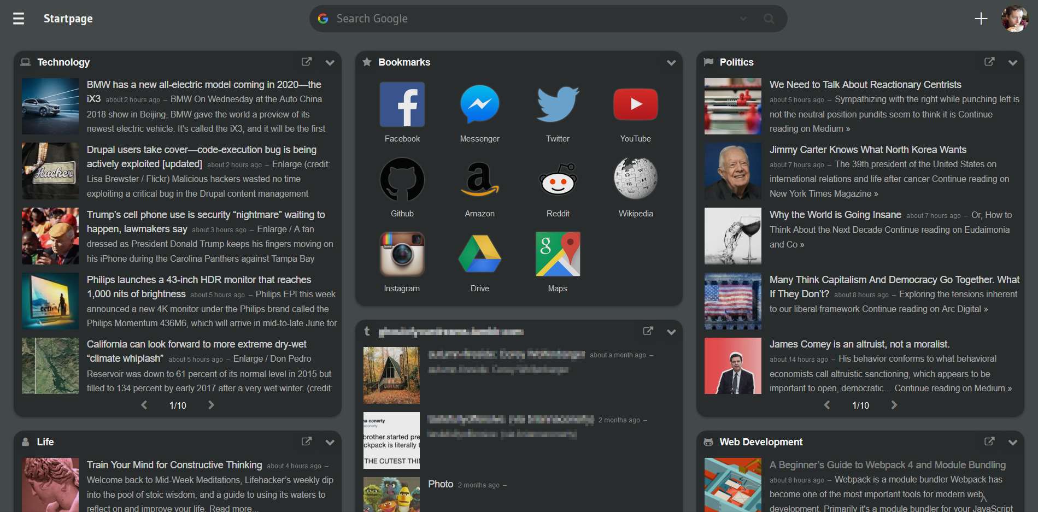The width and height of the screenshot is (1038, 512).
Task: Open the YouTube bookmark
Action: [x=635, y=104]
